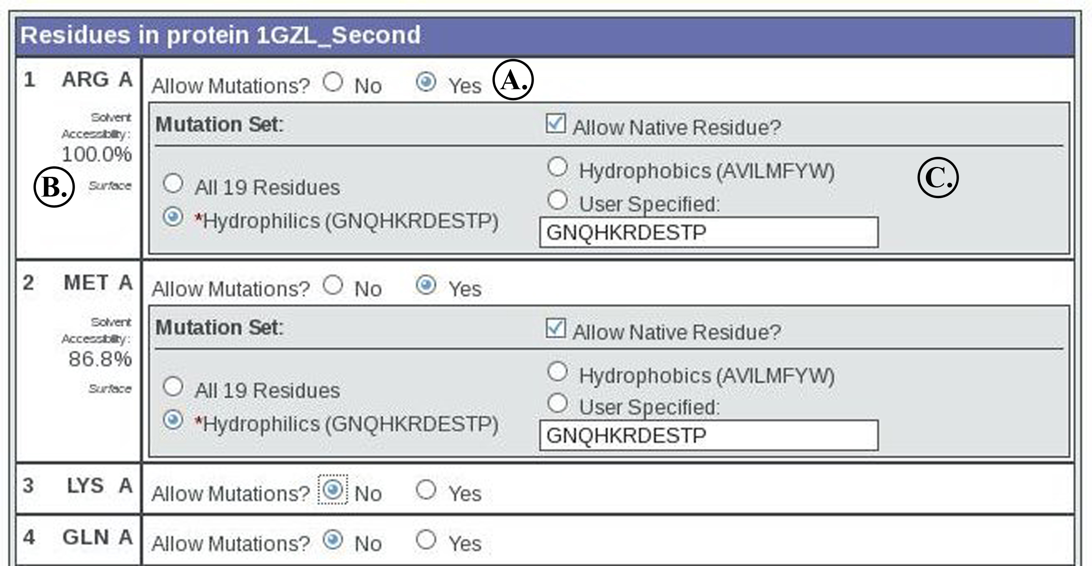Select No for LYS 3 mutations
The width and height of the screenshot is (1092, 566).
click(333, 490)
